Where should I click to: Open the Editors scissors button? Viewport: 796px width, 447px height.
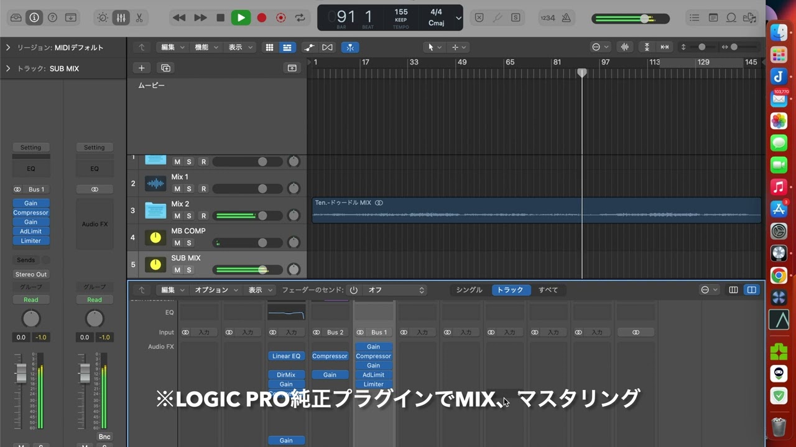tap(139, 18)
